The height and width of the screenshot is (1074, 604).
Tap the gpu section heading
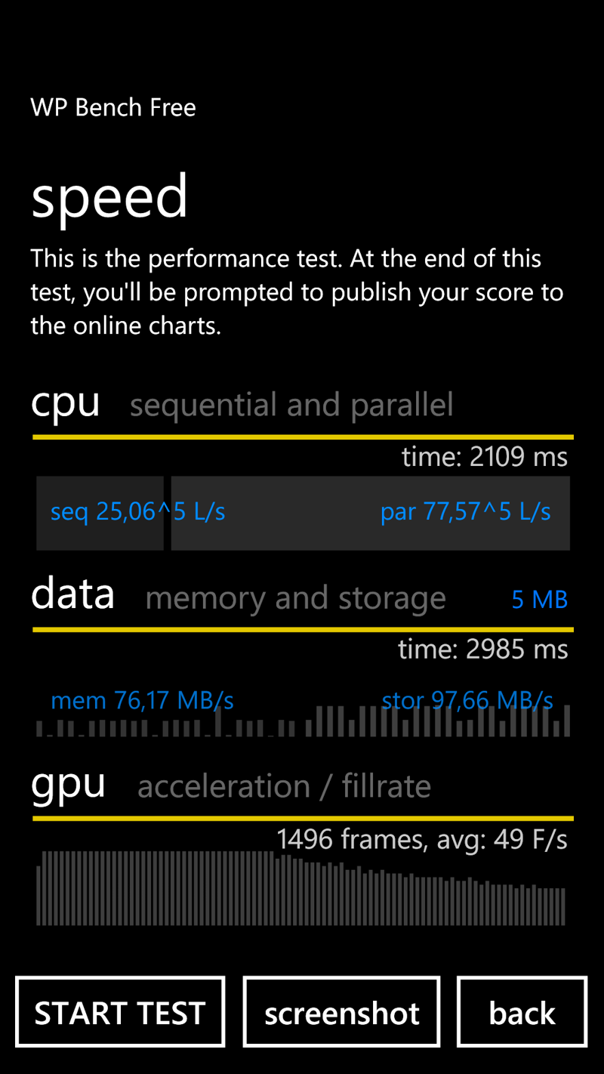pos(69,784)
